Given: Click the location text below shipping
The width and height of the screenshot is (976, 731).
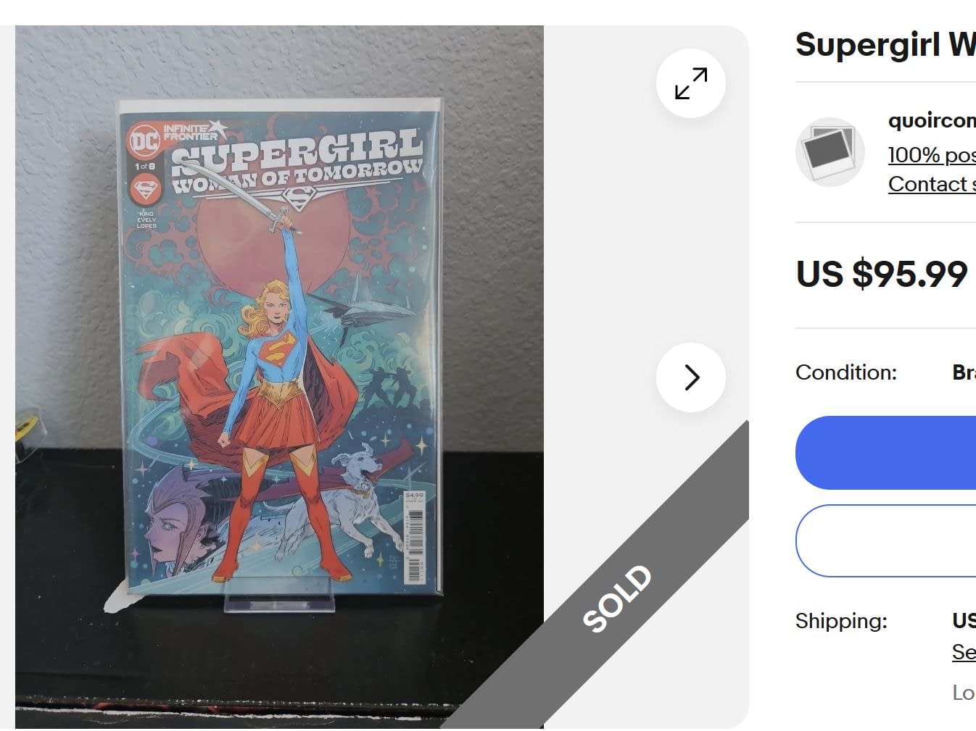Looking at the screenshot, I should [964, 693].
